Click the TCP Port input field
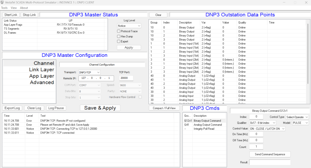Screen dimensions: 311x168 pos(126,78)
